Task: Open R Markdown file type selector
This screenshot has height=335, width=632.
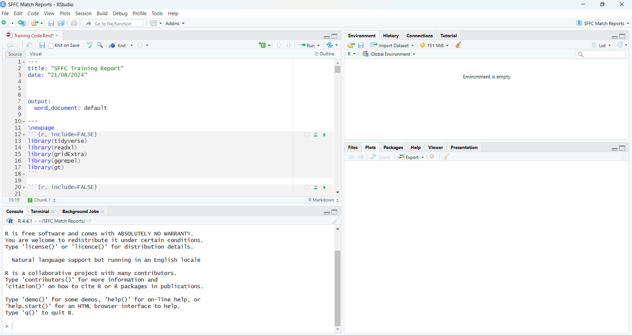Action: click(x=323, y=200)
